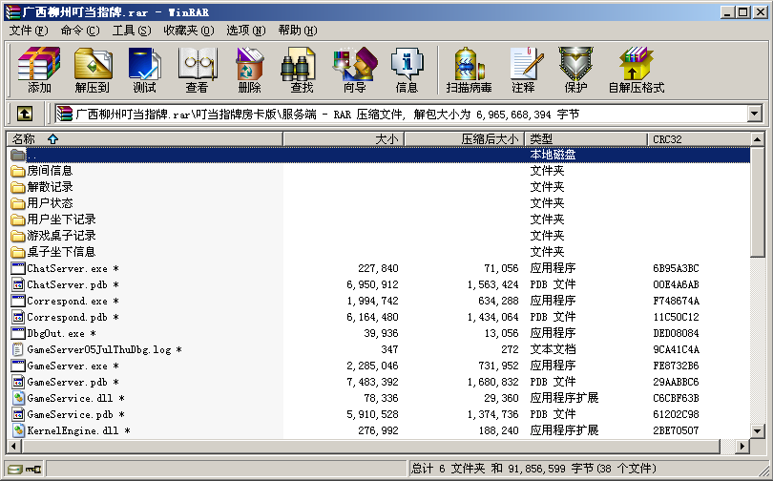This screenshot has width=773, height=481.
Task: Show archive 信息 (Info) icon
Action: pos(407,70)
